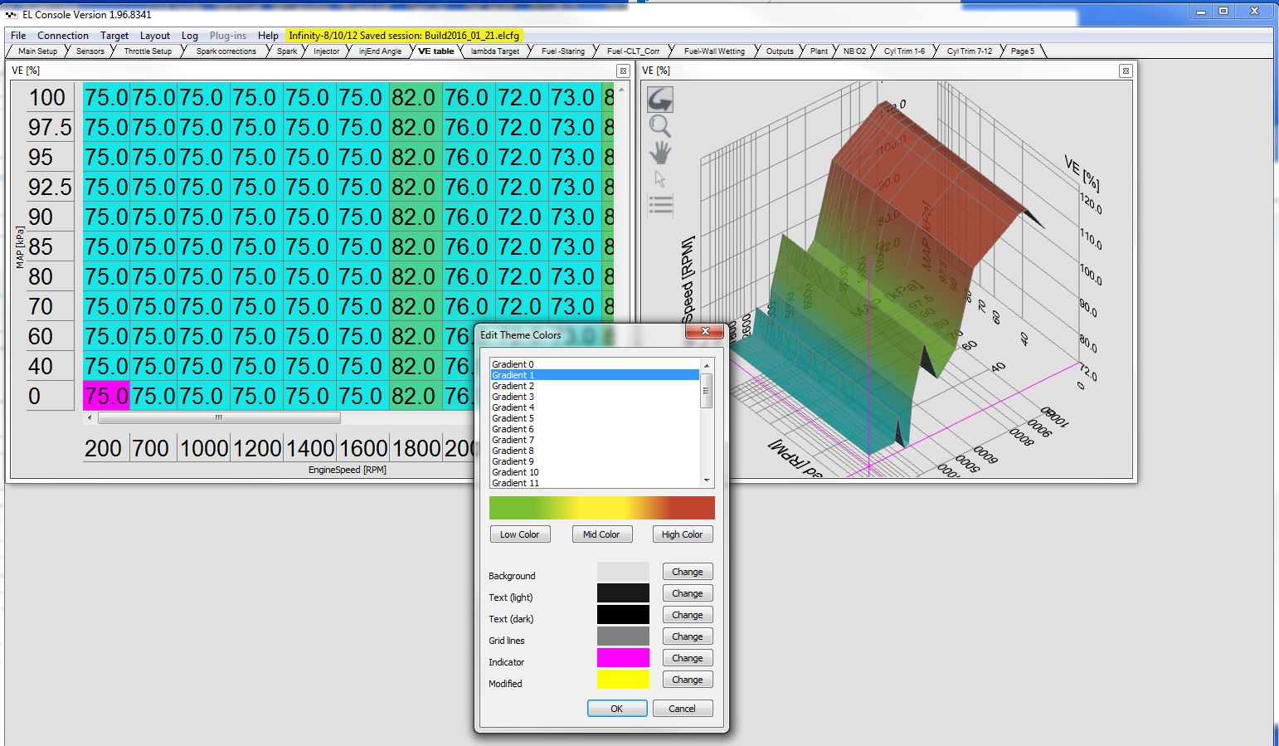
Task: Close the VE table panel
Action: 622,71
